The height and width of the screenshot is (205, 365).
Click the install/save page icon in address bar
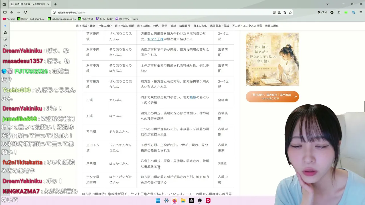279,13
